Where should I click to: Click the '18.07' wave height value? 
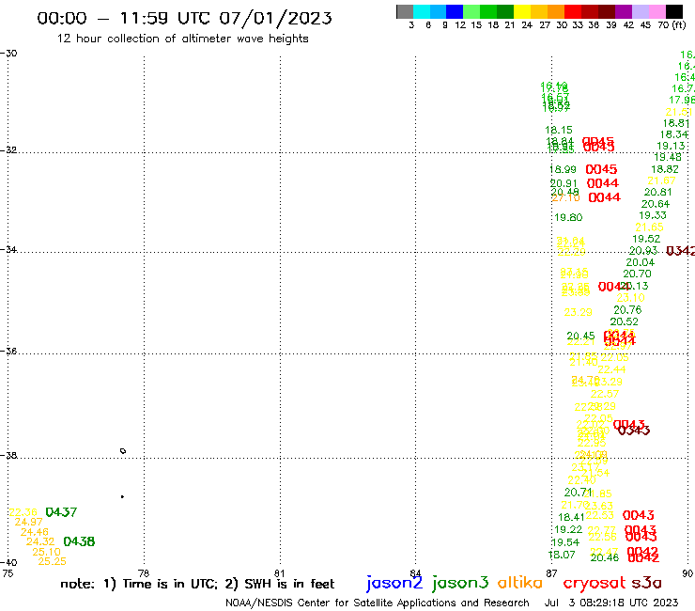562,555
